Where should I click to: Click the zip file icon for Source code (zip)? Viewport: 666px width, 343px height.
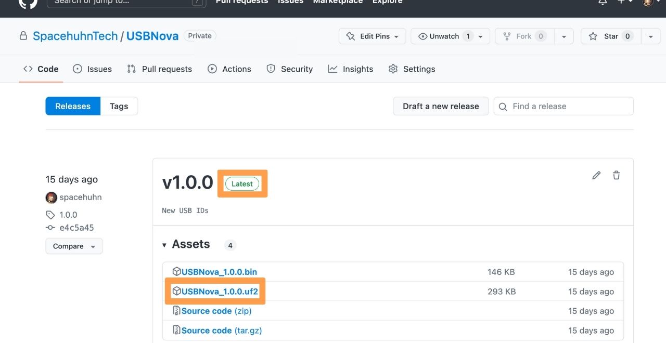176,311
